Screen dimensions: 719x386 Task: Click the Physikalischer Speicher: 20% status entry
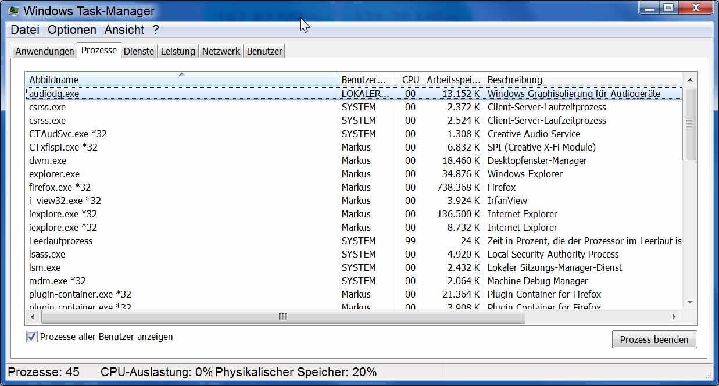pos(296,372)
